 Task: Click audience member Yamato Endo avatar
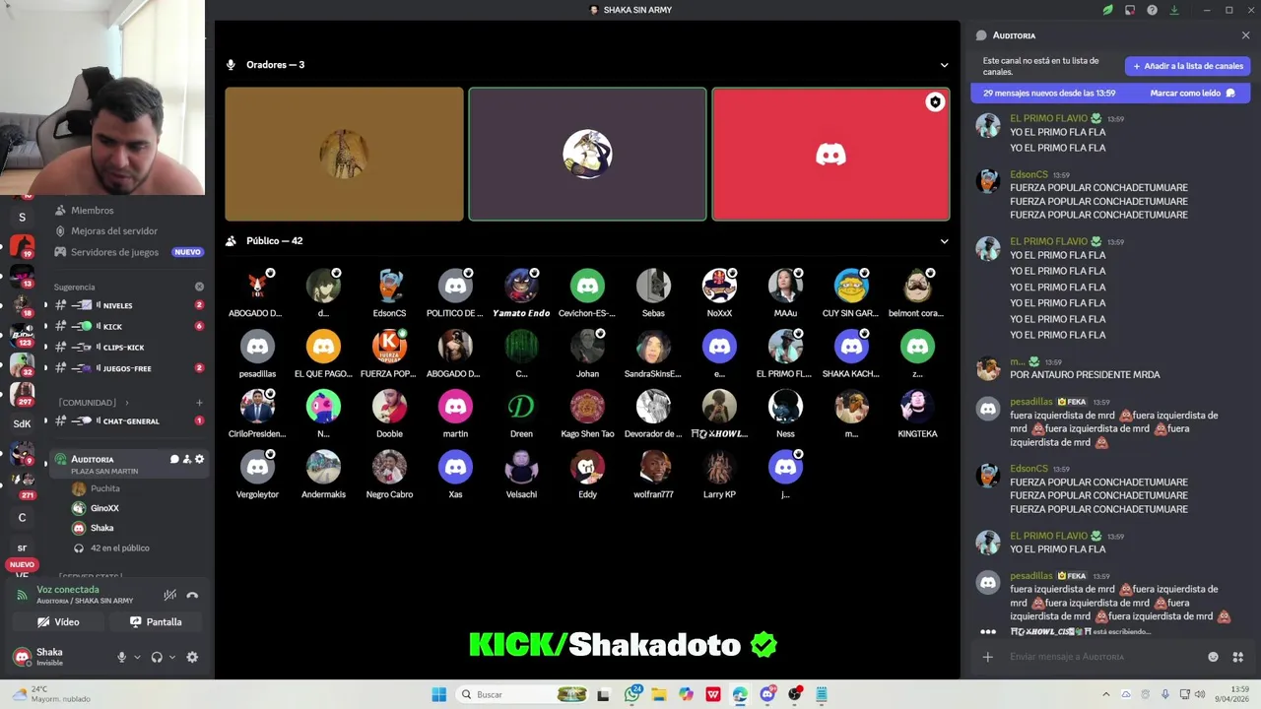click(521, 286)
